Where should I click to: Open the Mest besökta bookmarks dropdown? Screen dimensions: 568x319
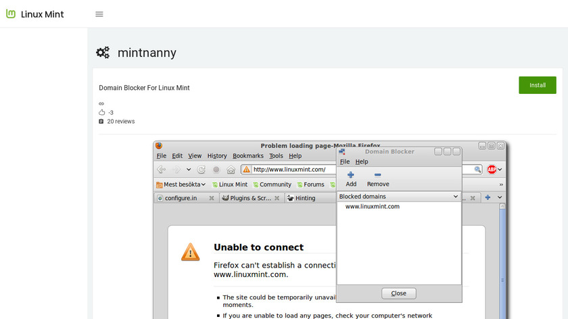pyautogui.click(x=181, y=185)
